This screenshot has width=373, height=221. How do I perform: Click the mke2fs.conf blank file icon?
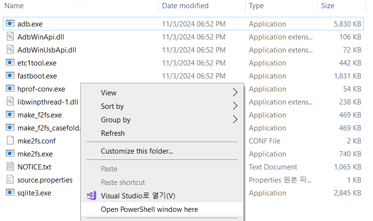coord(10,141)
